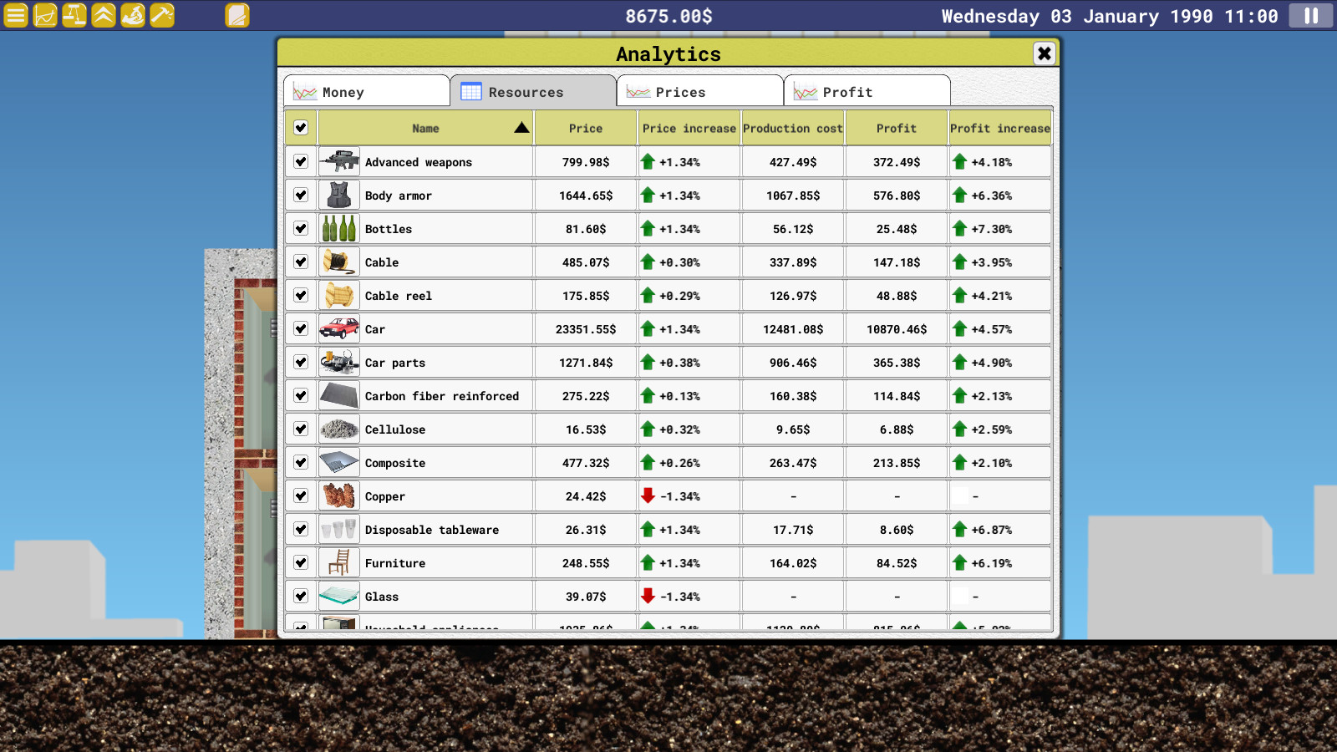Disable the Glass resource checkbox
The image size is (1337, 752).
(299, 596)
